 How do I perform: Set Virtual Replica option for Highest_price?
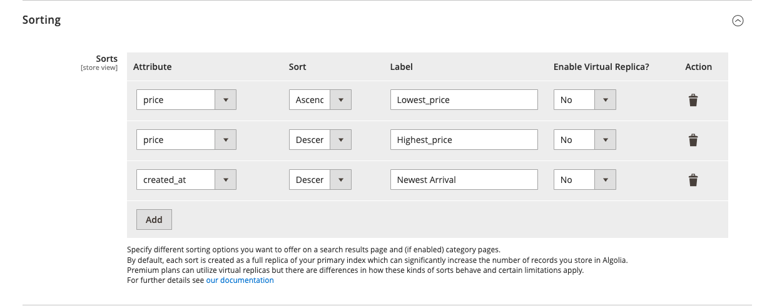[585, 140]
